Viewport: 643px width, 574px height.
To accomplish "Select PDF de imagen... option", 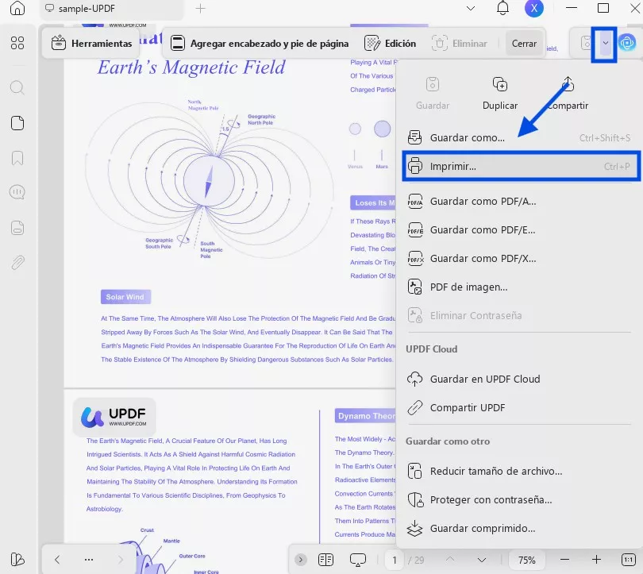I will 519,287.
